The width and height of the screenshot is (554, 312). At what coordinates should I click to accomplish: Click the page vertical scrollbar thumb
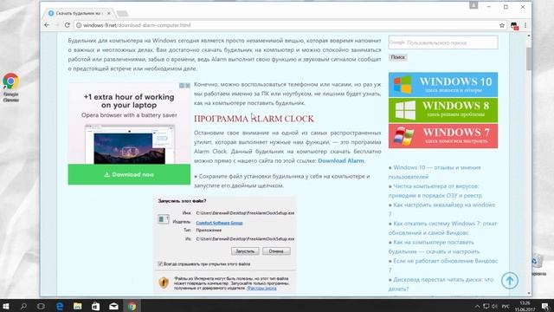(529, 58)
